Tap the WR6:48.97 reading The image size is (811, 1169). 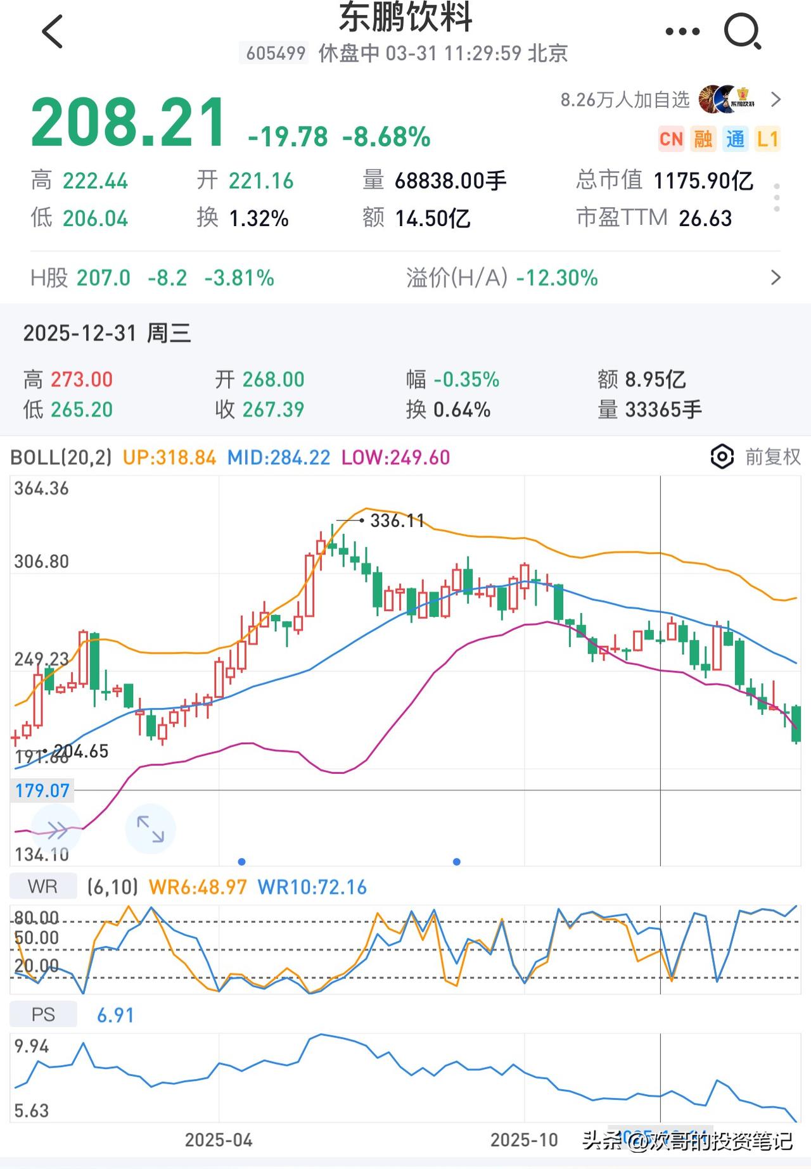coord(198,887)
